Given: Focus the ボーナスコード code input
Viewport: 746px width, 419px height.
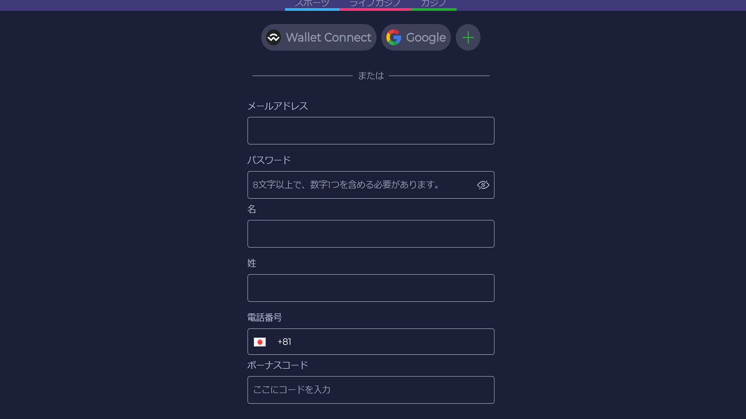Looking at the screenshot, I should point(371,390).
